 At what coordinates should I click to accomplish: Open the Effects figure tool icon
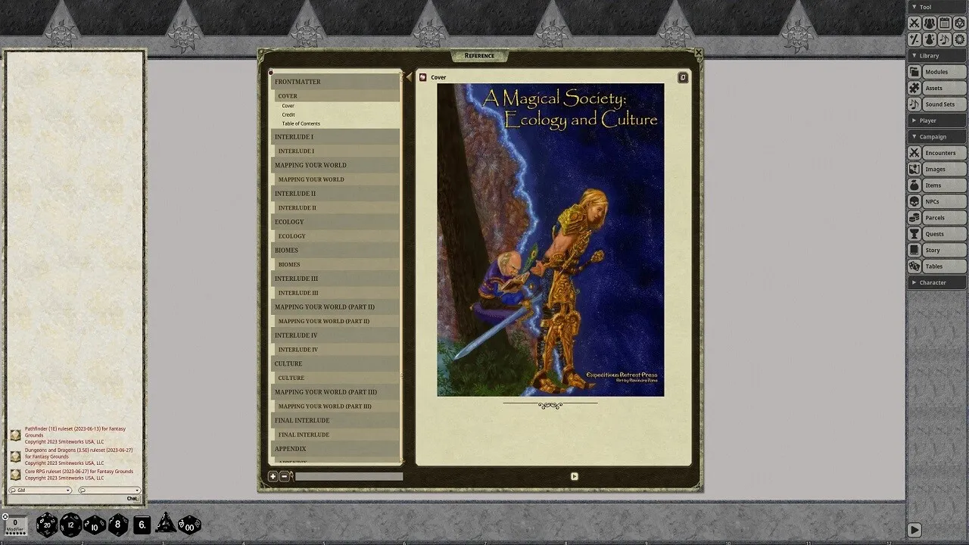coord(930,39)
